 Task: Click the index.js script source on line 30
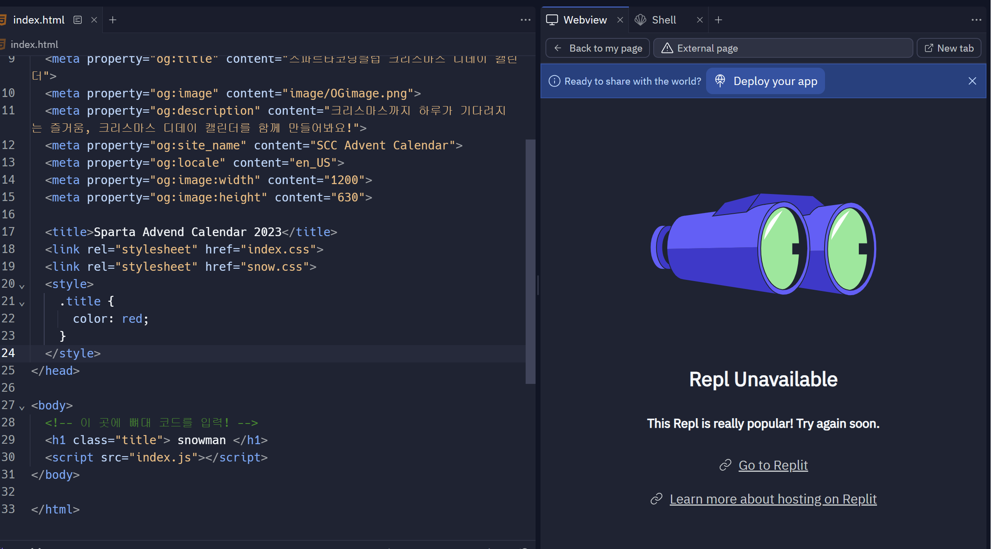click(x=164, y=457)
